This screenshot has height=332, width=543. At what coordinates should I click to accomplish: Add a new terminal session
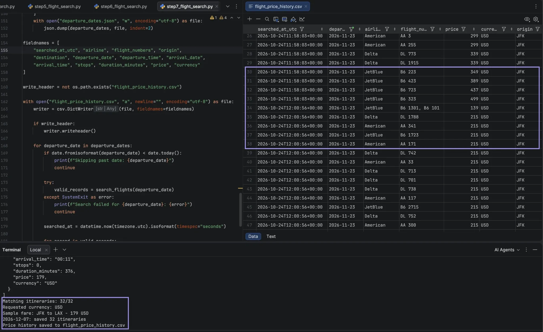[x=55, y=250]
